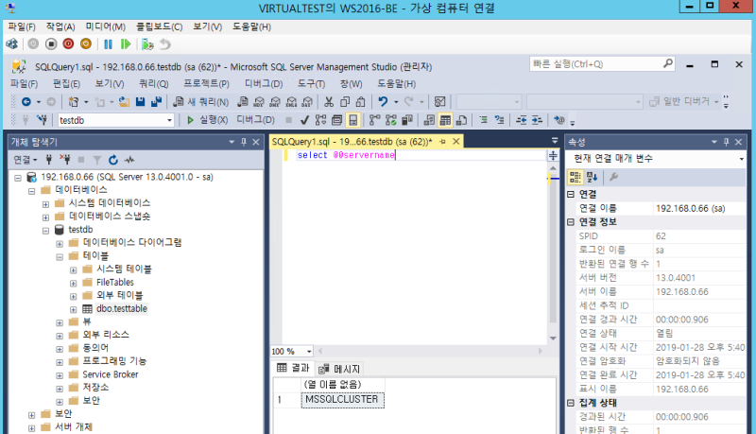Click the comment out selected lines icon
The width and height of the screenshot is (756, 434).
pyautogui.click(x=483, y=120)
